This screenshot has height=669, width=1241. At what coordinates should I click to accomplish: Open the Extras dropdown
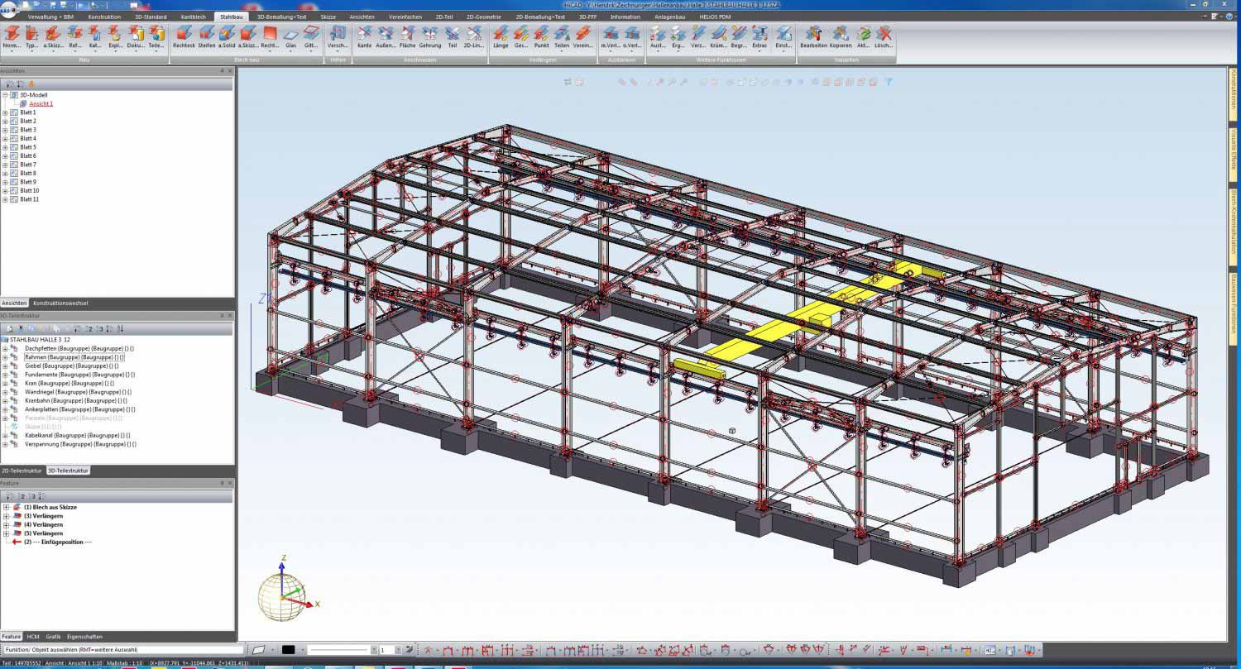[x=759, y=51]
